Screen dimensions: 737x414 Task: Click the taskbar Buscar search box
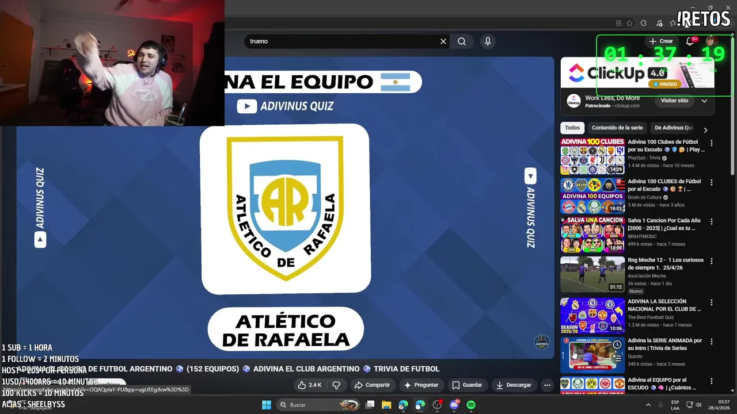pyautogui.click(x=319, y=405)
